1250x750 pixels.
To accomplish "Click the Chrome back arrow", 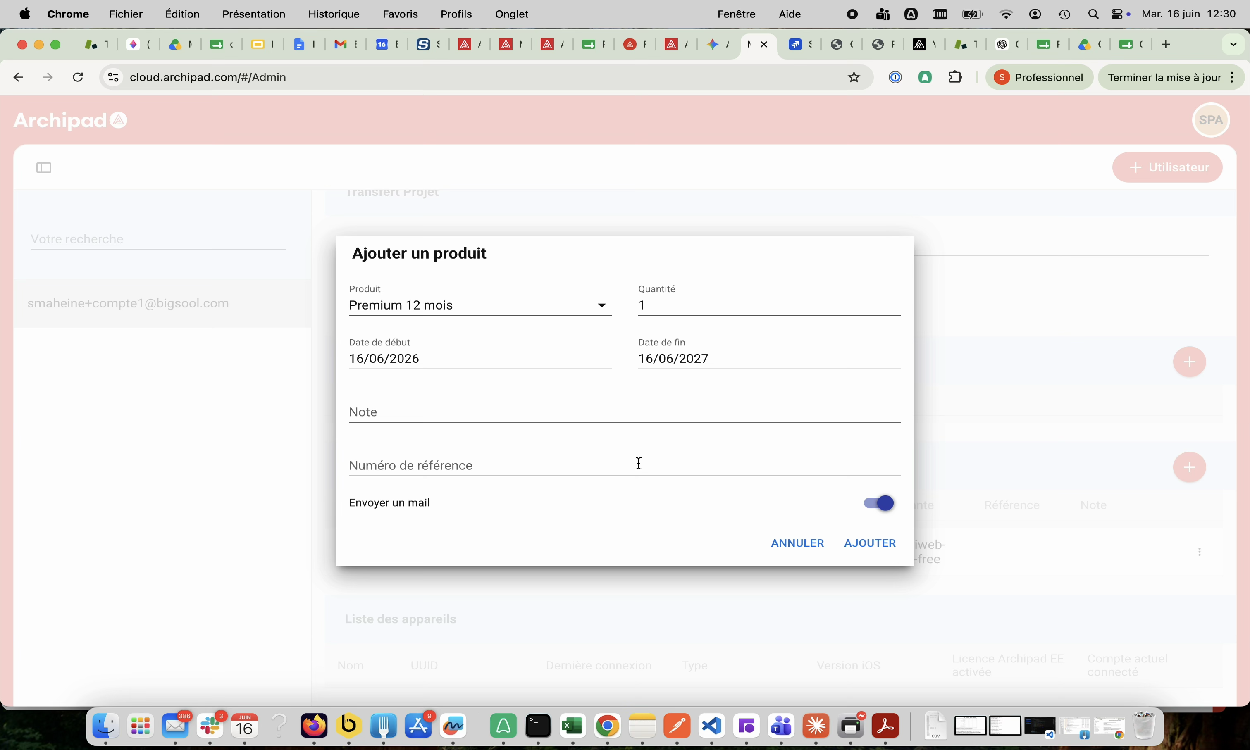I will pyautogui.click(x=18, y=77).
